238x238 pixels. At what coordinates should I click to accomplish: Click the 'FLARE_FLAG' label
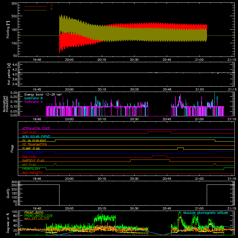31,148
